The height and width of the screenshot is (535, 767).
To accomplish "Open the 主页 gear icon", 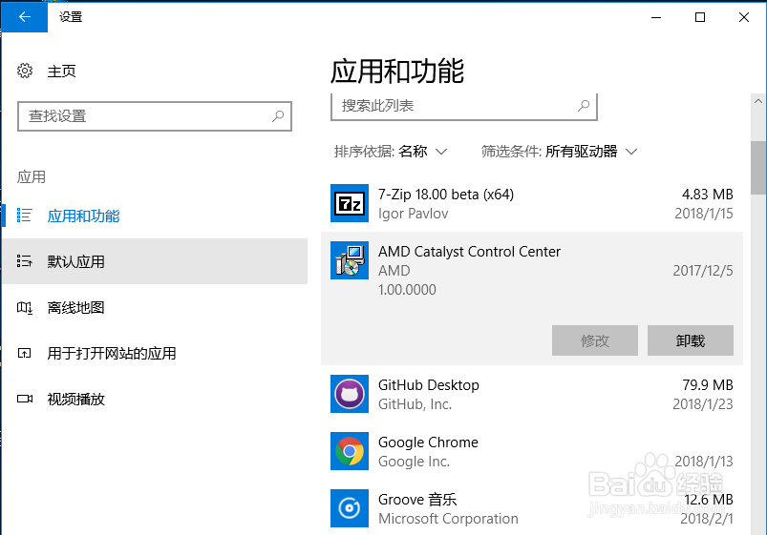I will point(25,71).
